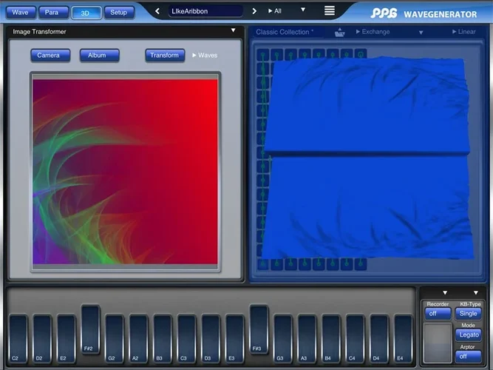Click the LikeAribbon preset name field

205,11
